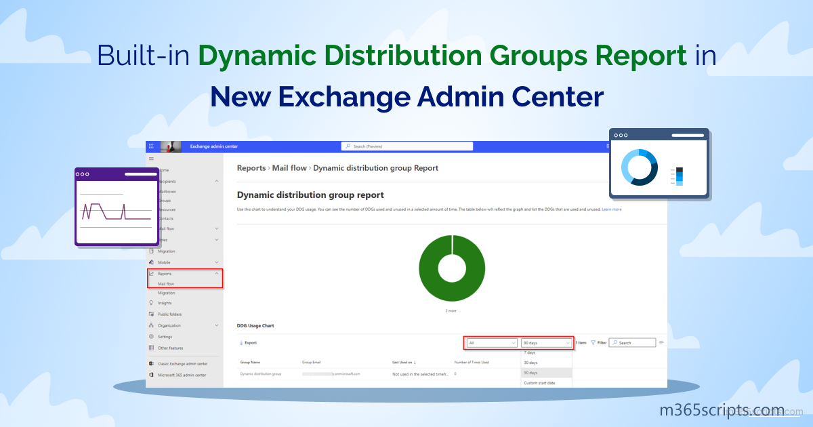The height and width of the screenshot is (427, 813).
Task: Click the Public folders icon
Action: point(151,314)
